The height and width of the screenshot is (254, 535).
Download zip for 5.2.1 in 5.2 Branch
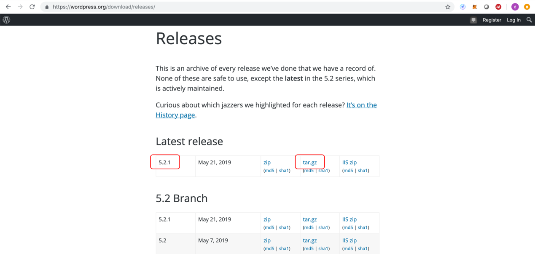pos(267,219)
